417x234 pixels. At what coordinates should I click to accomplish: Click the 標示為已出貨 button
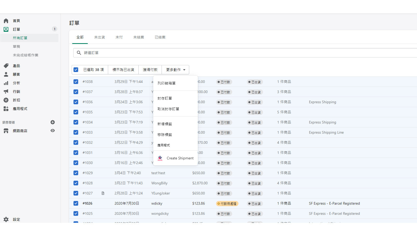pos(123,70)
